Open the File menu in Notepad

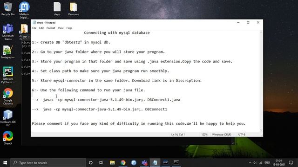[34, 28]
